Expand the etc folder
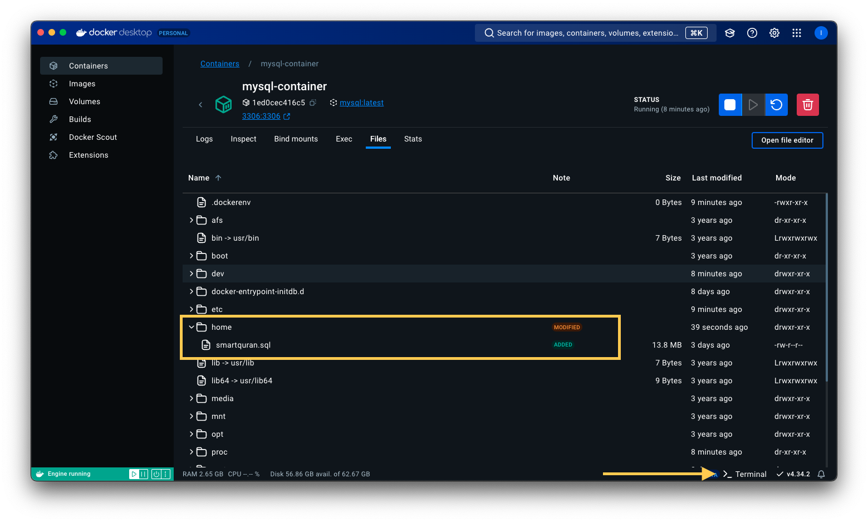This screenshot has width=868, height=522. coord(192,309)
